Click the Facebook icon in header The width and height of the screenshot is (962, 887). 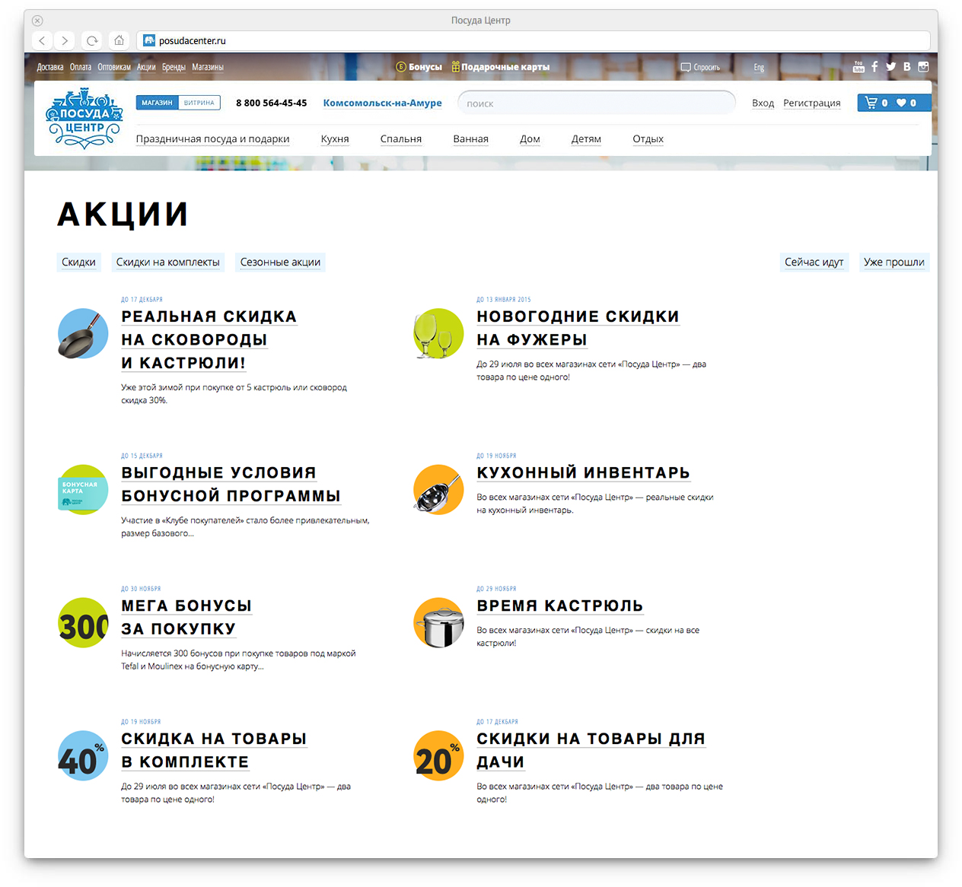coord(874,67)
